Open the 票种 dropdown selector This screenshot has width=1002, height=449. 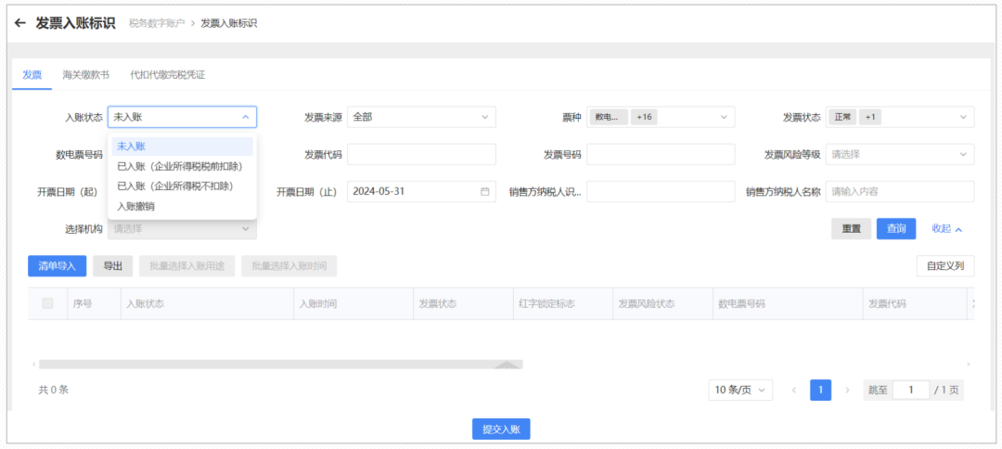click(x=661, y=117)
